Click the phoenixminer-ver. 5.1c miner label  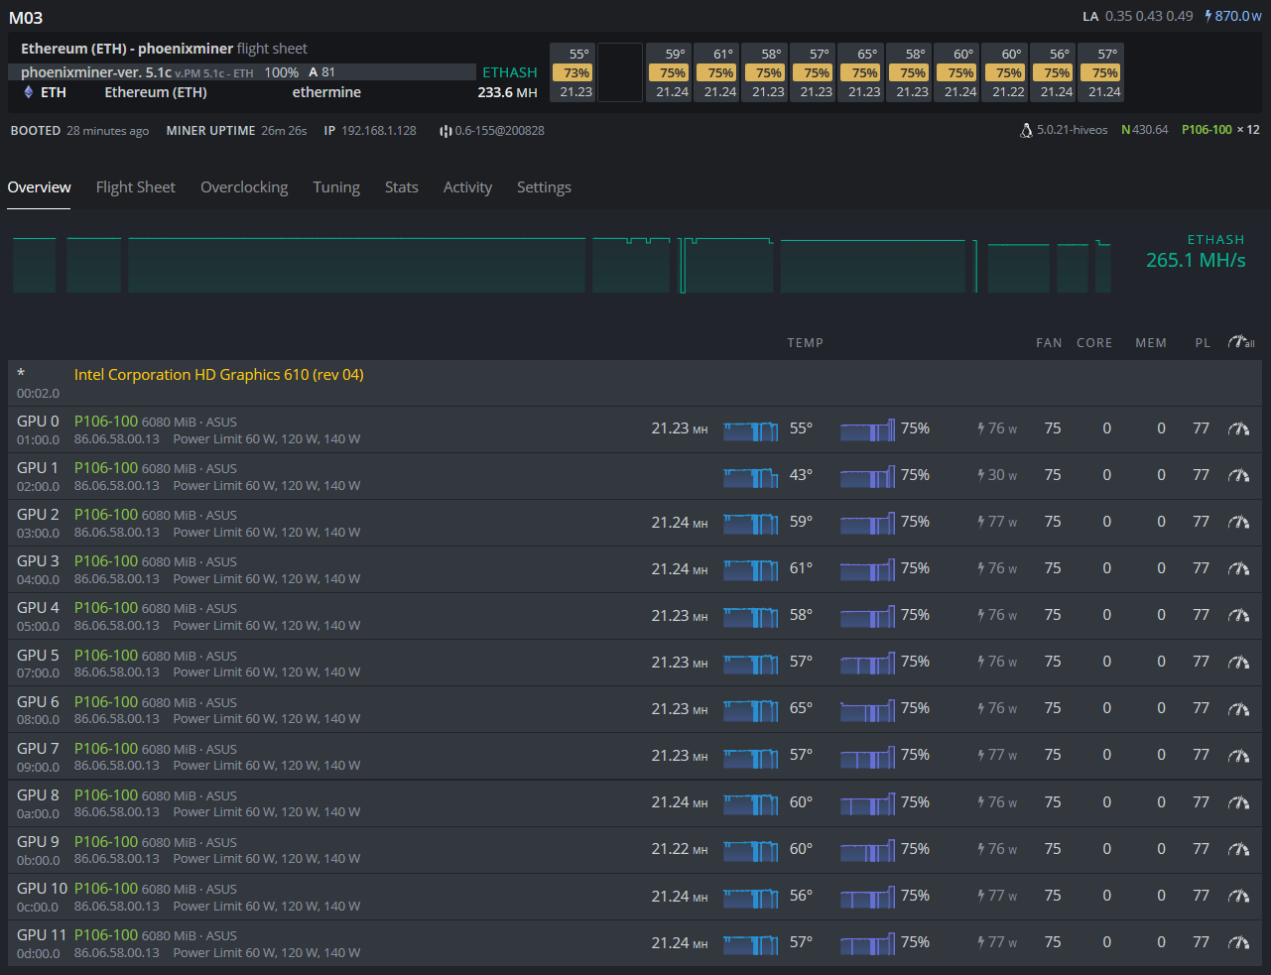pos(96,72)
